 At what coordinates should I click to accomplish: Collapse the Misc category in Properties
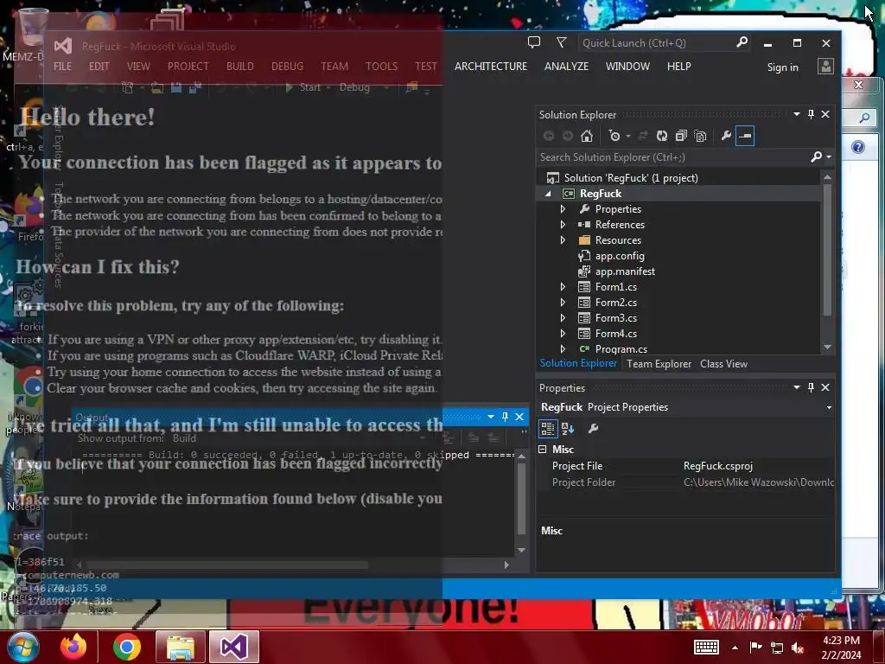pyautogui.click(x=543, y=450)
